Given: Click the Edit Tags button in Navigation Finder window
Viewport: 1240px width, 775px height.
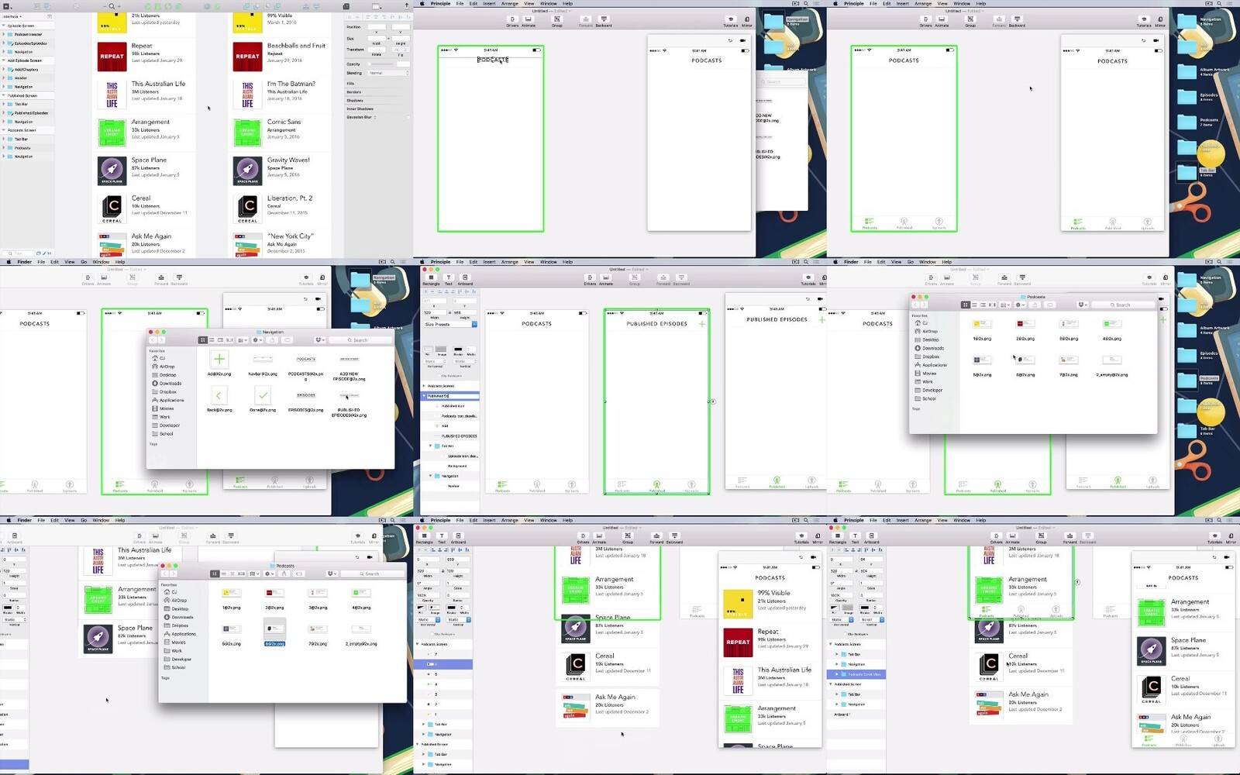Looking at the screenshot, I should click(x=288, y=340).
